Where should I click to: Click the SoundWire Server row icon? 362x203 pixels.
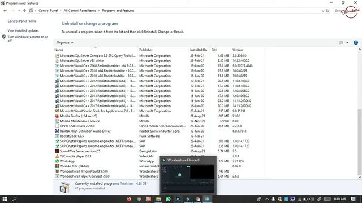(57, 151)
